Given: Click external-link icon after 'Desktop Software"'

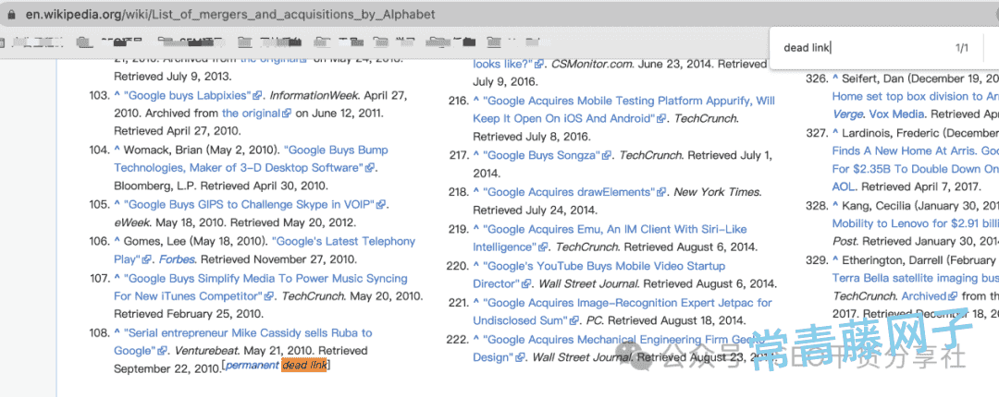Looking at the screenshot, I should tap(369, 169).
